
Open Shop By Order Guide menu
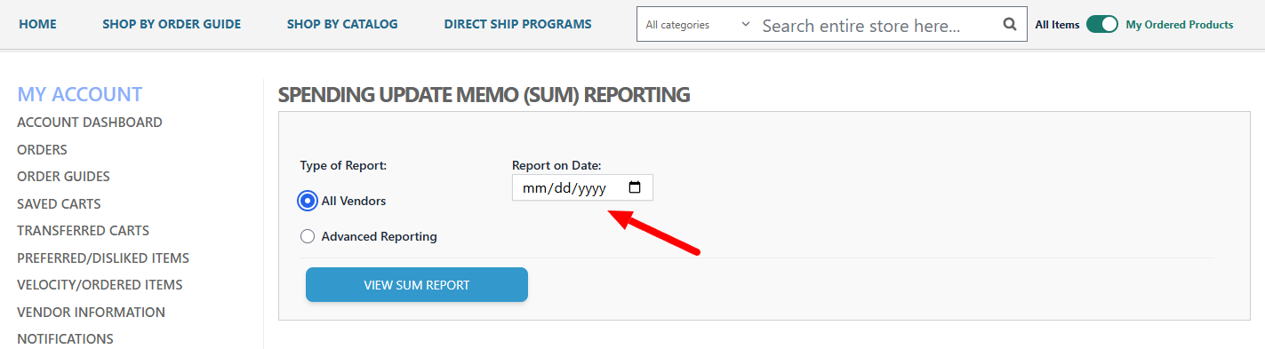tap(172, 24)
